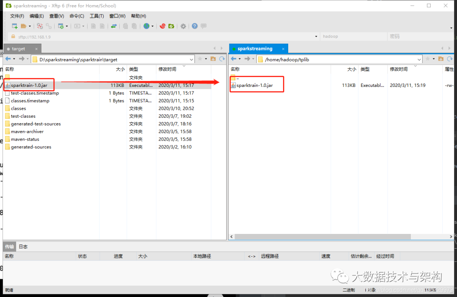This screenshot has width=457, height=297.
Task: Open the 编辑(E) menu
Action: click(x=37, y=16)
